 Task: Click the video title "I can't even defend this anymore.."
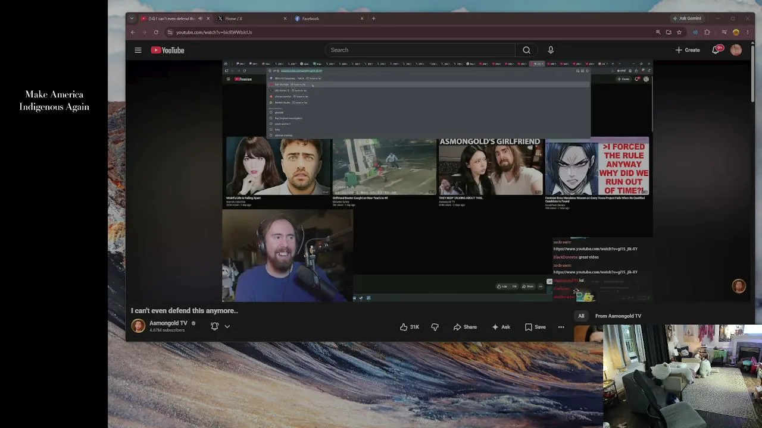click(x=185, y=311)
